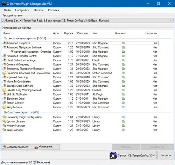This screenshot has height=165, width=175.
Task: Open the Пакеты menu
Action: (38, 10)
